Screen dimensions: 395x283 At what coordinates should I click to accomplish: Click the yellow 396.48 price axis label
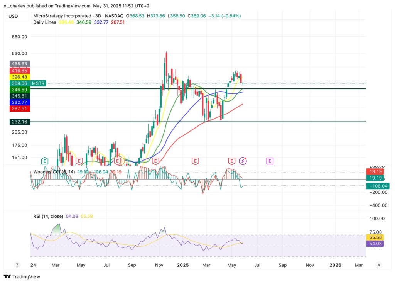[x=20, y=77]
